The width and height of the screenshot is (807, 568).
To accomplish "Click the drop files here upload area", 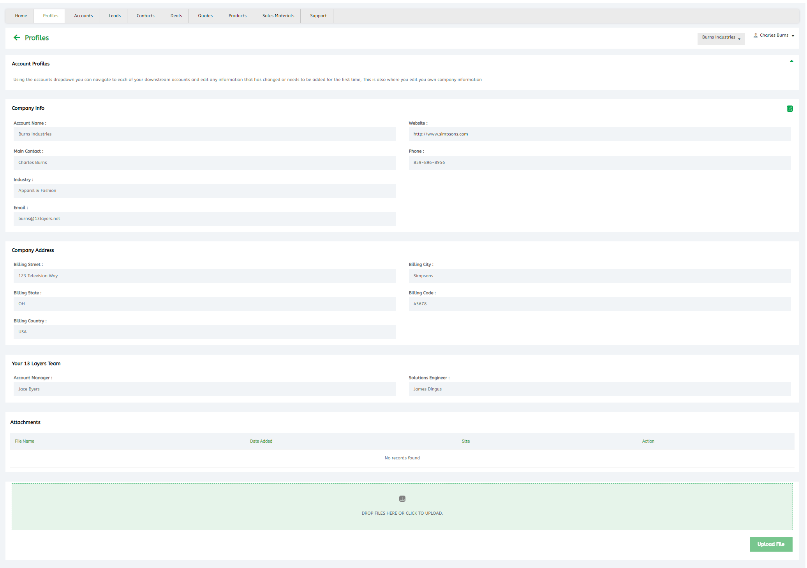I will click(x=402, y=513).
